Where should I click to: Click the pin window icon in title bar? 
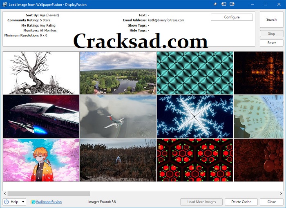pos(215,4)
